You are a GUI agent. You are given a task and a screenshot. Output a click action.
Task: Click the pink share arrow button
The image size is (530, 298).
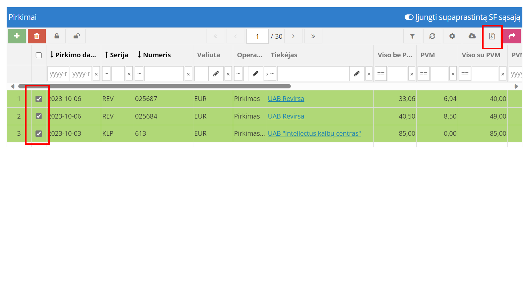tap(512, 36)
